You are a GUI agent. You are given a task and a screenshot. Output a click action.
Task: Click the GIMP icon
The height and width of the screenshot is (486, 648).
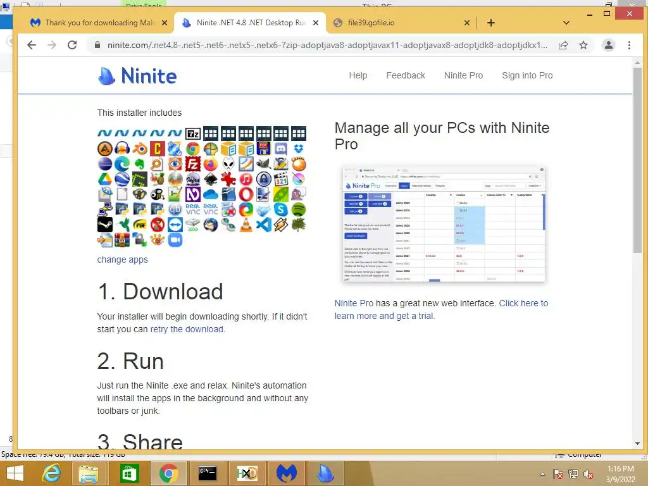pos(263,164)
